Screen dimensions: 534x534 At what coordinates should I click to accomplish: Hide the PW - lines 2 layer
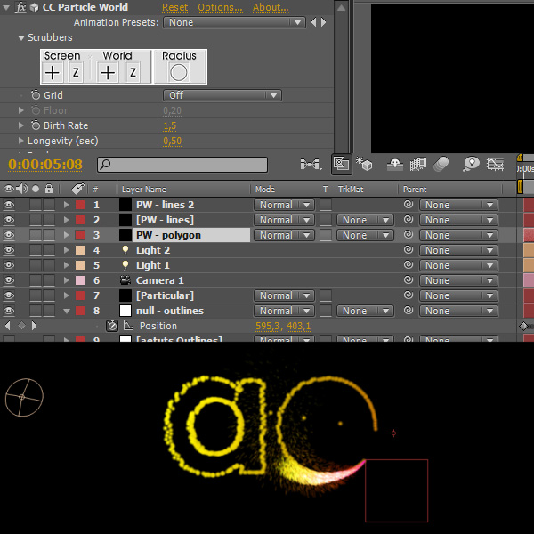[9, 205]
